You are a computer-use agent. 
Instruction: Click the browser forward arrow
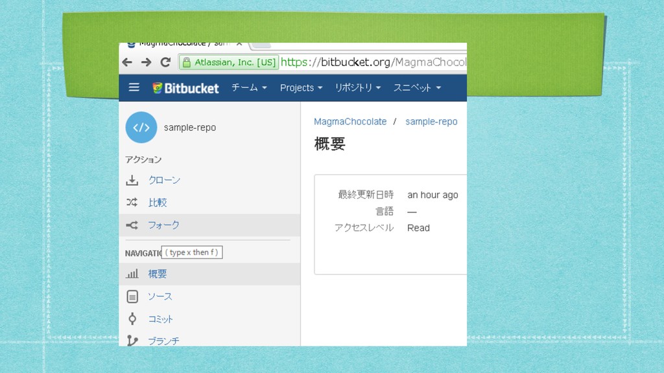click(146, 62)
